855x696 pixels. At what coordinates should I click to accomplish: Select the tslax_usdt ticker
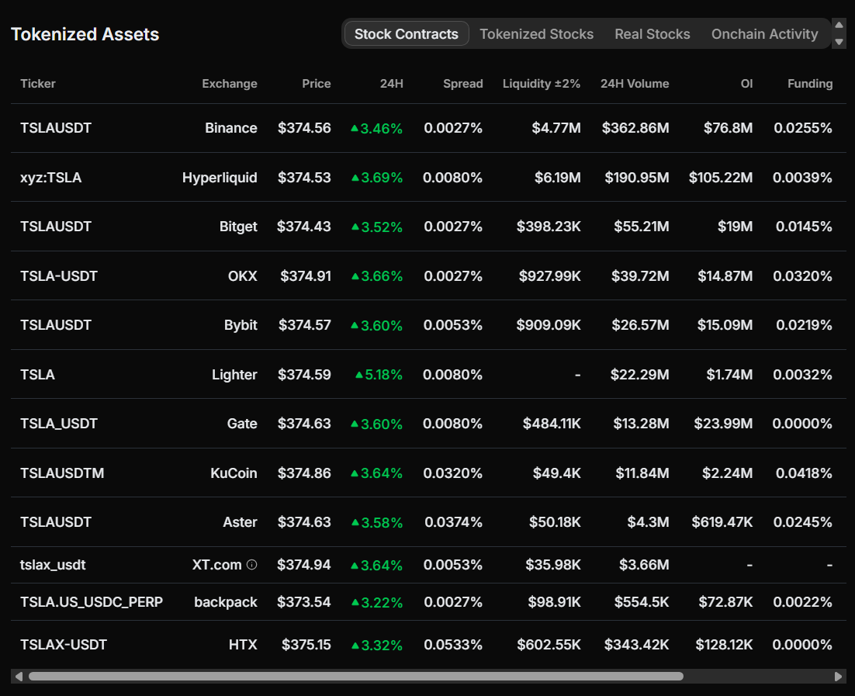point(53,565)
